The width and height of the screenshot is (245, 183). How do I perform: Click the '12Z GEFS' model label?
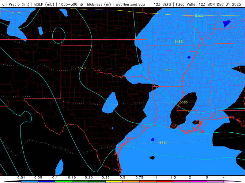tap(162, 4)
